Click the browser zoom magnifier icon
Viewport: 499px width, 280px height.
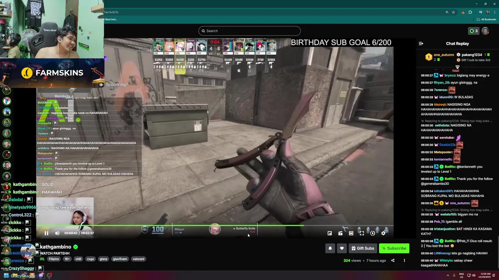(447, 12)
